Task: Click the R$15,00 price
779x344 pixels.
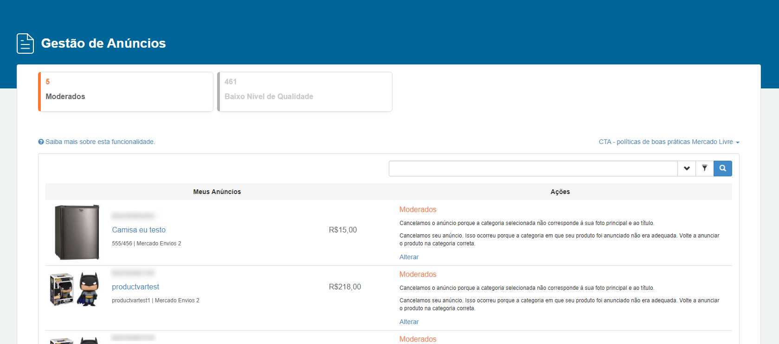Action: 343,230
